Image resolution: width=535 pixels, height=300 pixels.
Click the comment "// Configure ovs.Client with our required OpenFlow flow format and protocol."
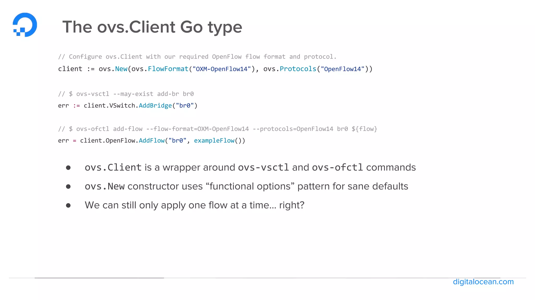tap(197, 57)
